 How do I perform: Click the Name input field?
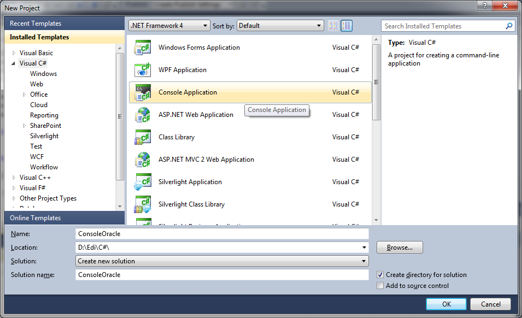[222, 234]
